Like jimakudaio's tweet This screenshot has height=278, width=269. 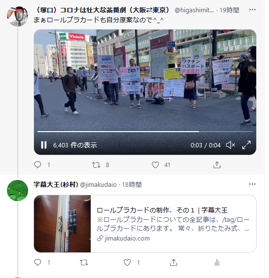click(127, 262)
